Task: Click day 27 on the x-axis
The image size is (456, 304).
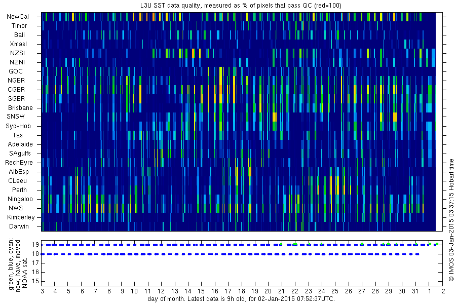Action: coord(361,291)
